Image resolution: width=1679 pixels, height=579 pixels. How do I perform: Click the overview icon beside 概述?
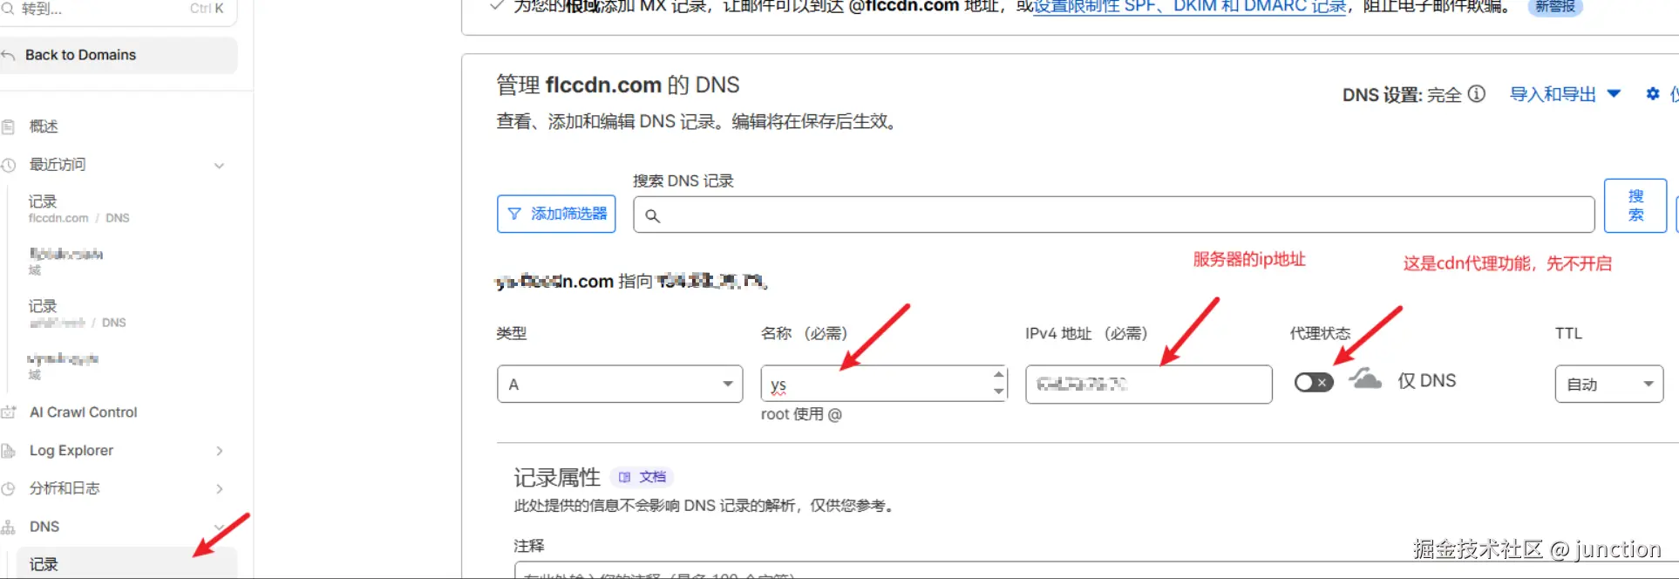click(x=8, y=126)
